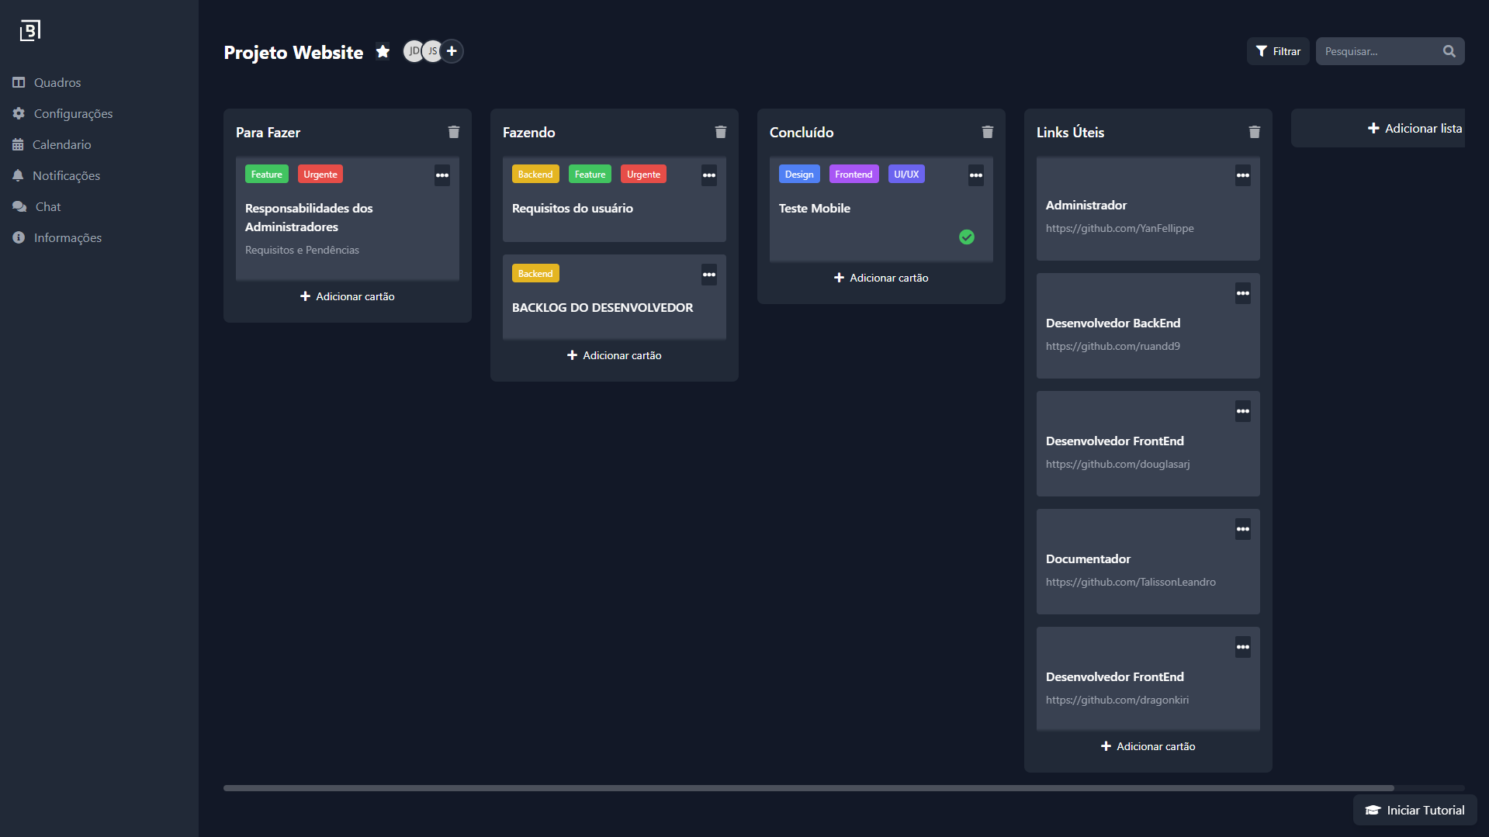Click the Fazendo list title
The image size is (1489, 837).
[x=528, y=133]
